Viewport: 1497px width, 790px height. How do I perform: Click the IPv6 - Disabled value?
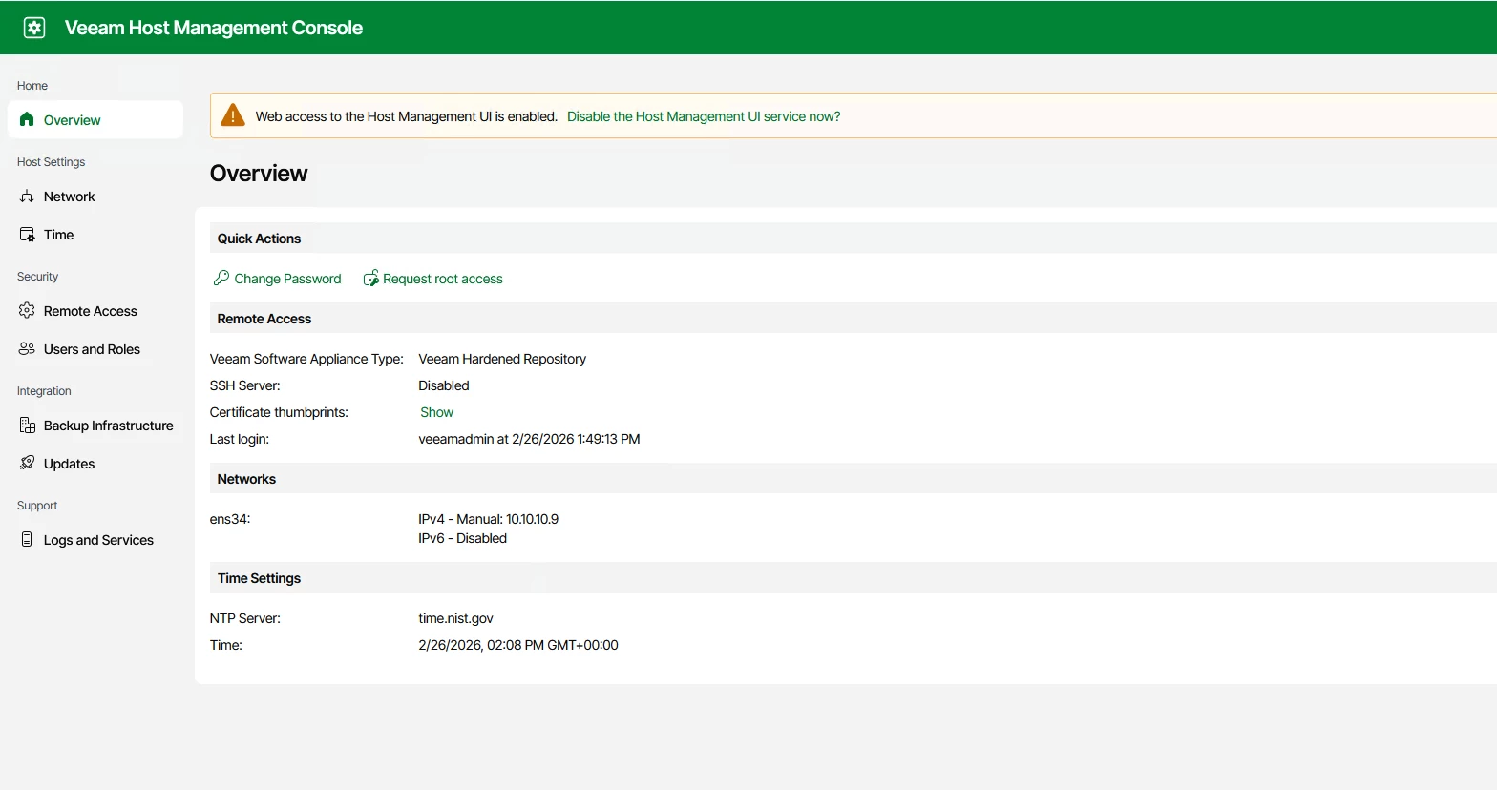[x=462, y=538]
